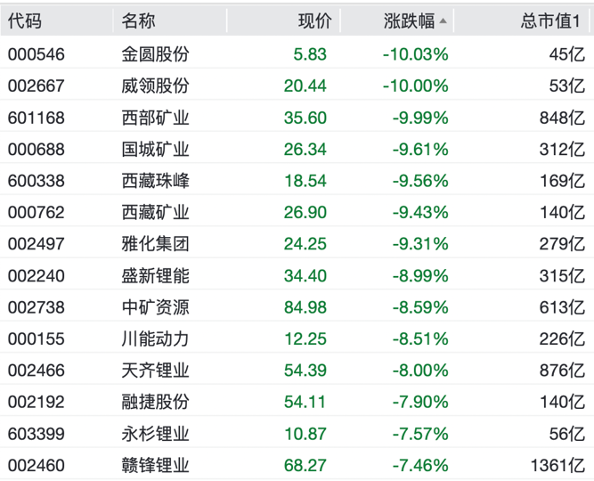Click the sort arrow beside 涨跌幅
The image size is (594, 481).
(443, 22)
